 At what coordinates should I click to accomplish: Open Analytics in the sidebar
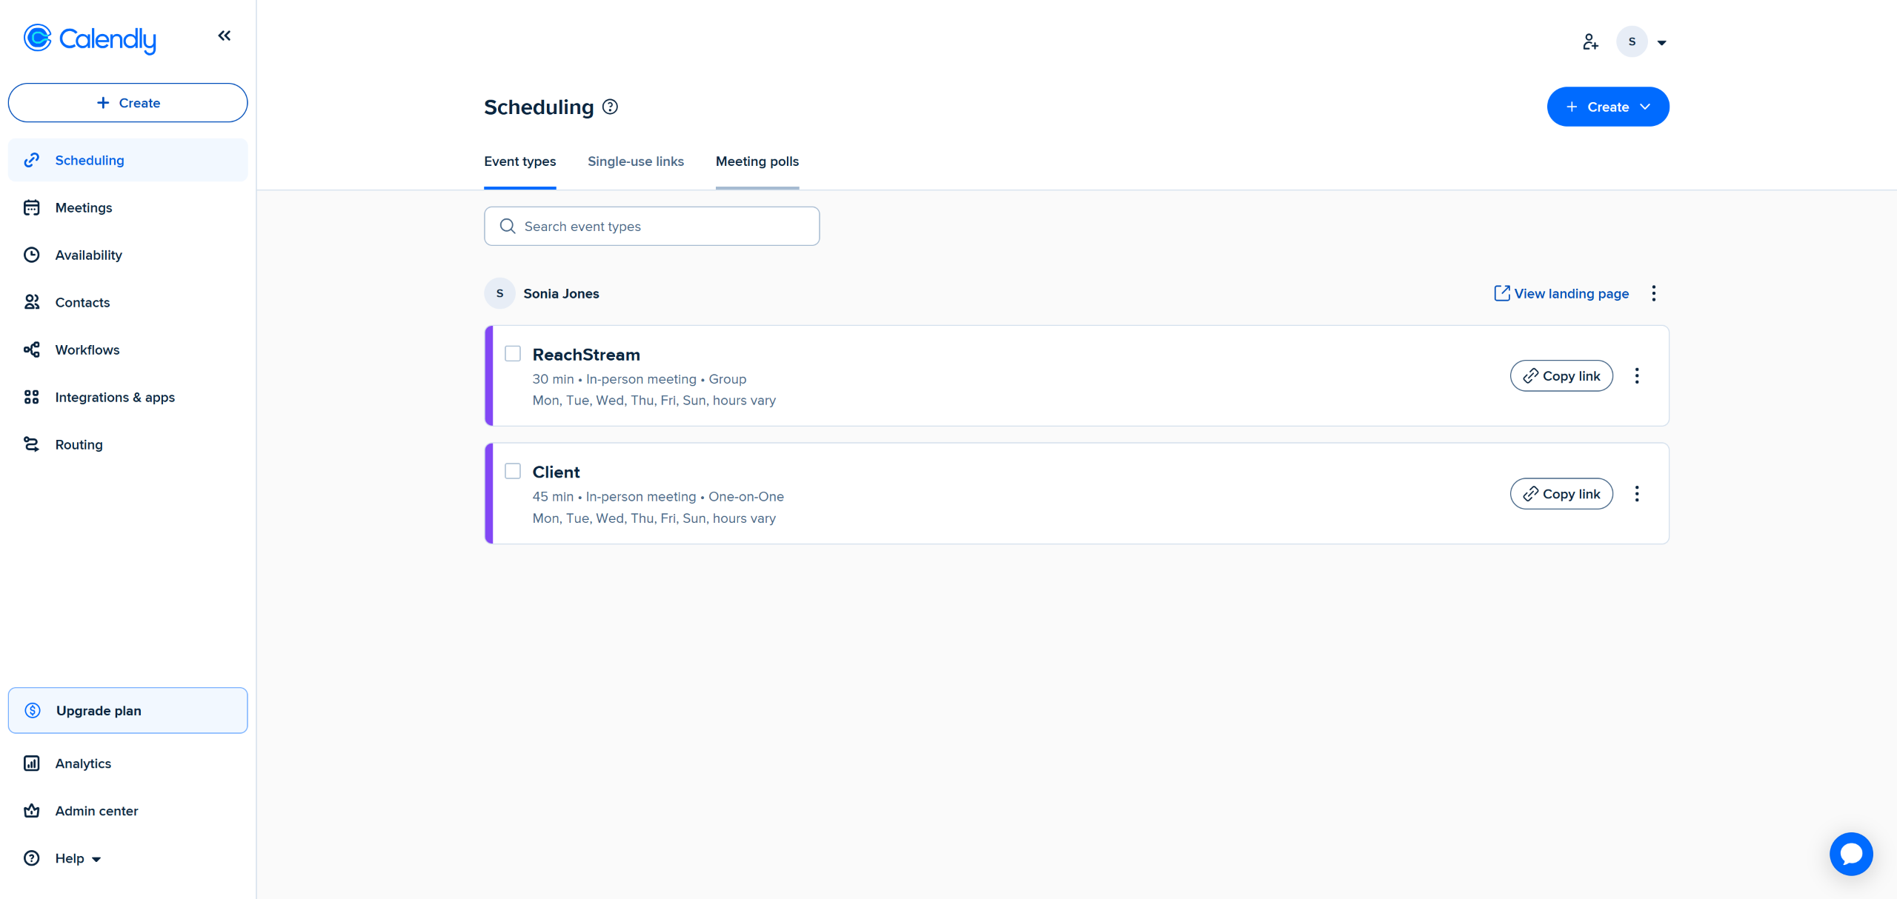click(82, 763)
